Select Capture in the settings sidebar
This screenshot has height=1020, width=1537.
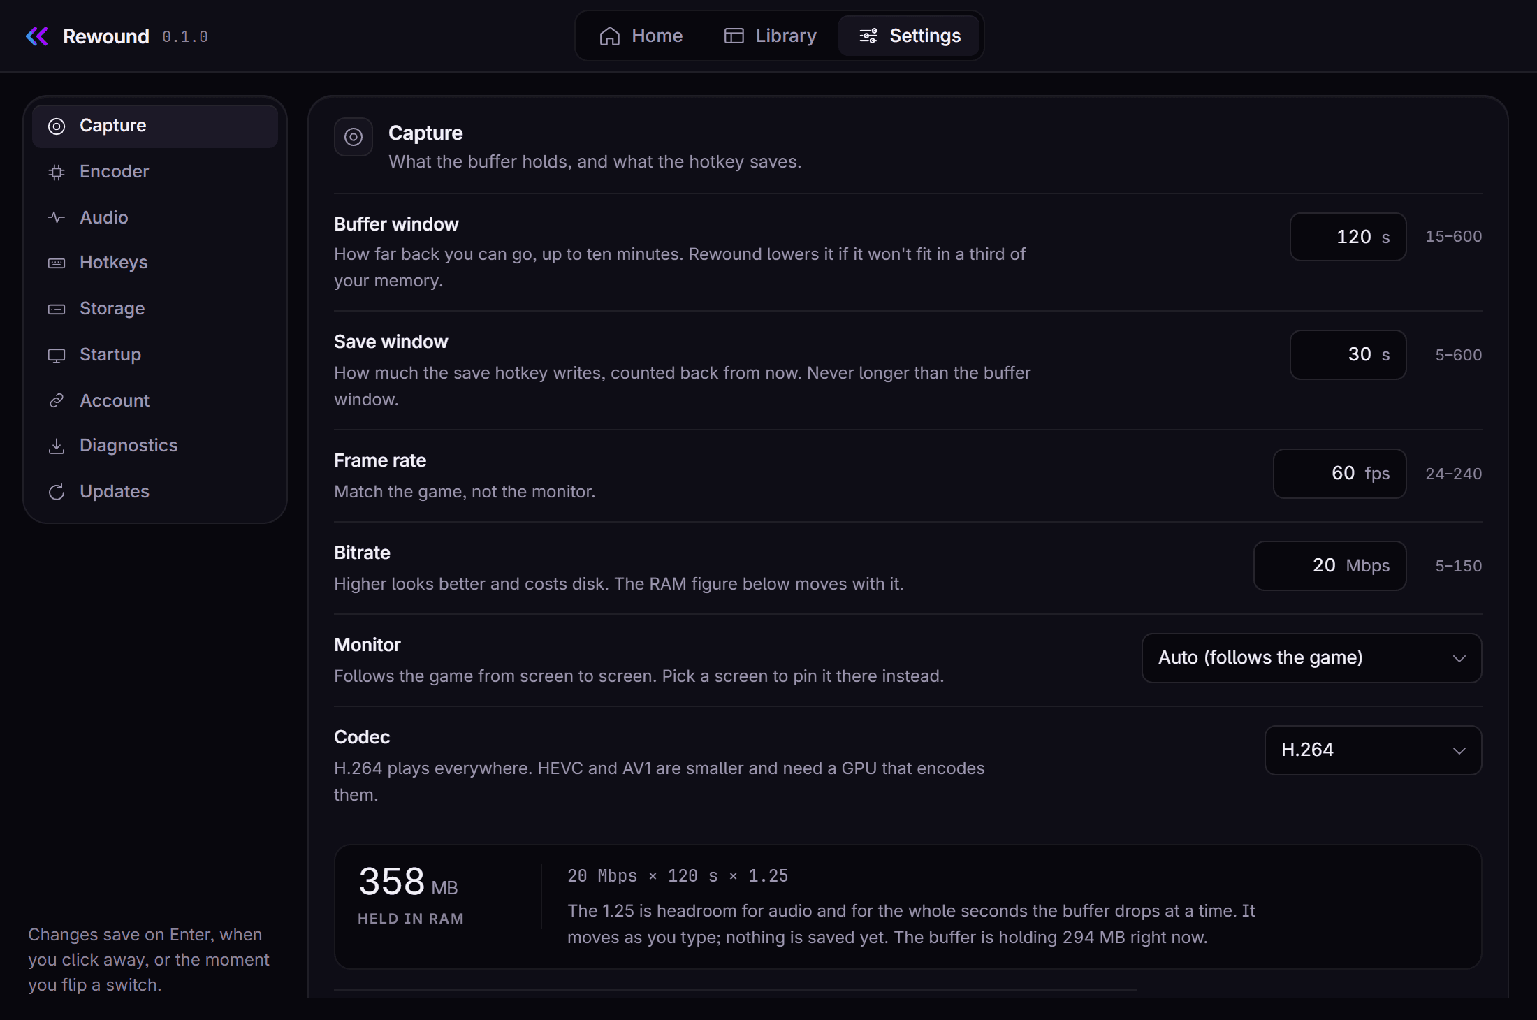tap(155, 126)
